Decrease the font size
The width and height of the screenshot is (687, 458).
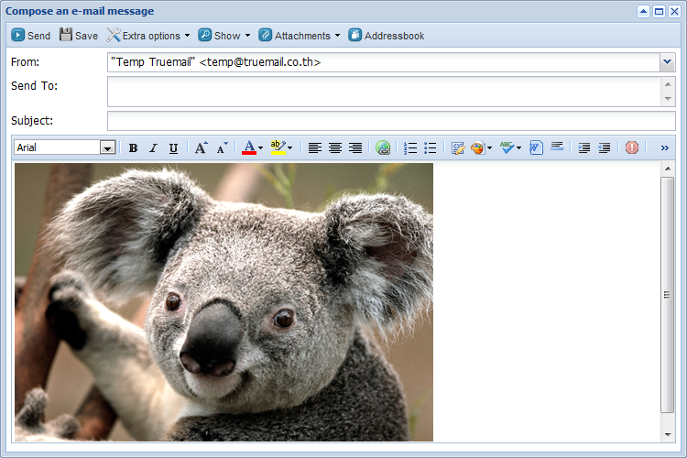223,148
